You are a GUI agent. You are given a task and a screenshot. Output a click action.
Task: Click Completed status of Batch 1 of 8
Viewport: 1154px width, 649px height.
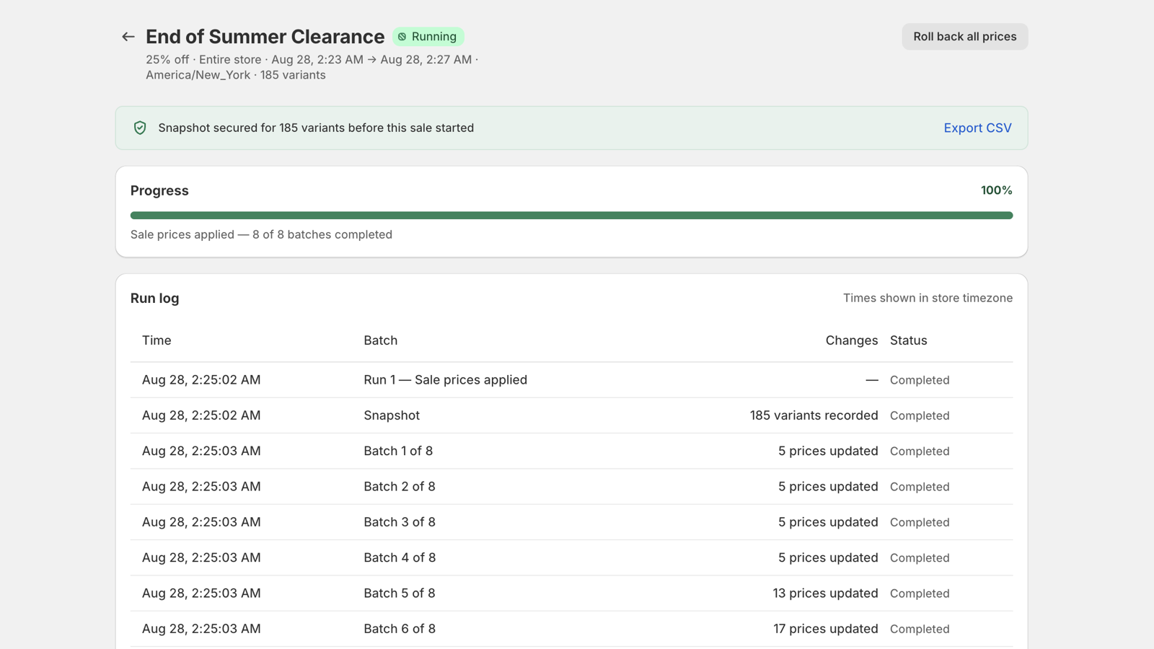coord(920,451)
